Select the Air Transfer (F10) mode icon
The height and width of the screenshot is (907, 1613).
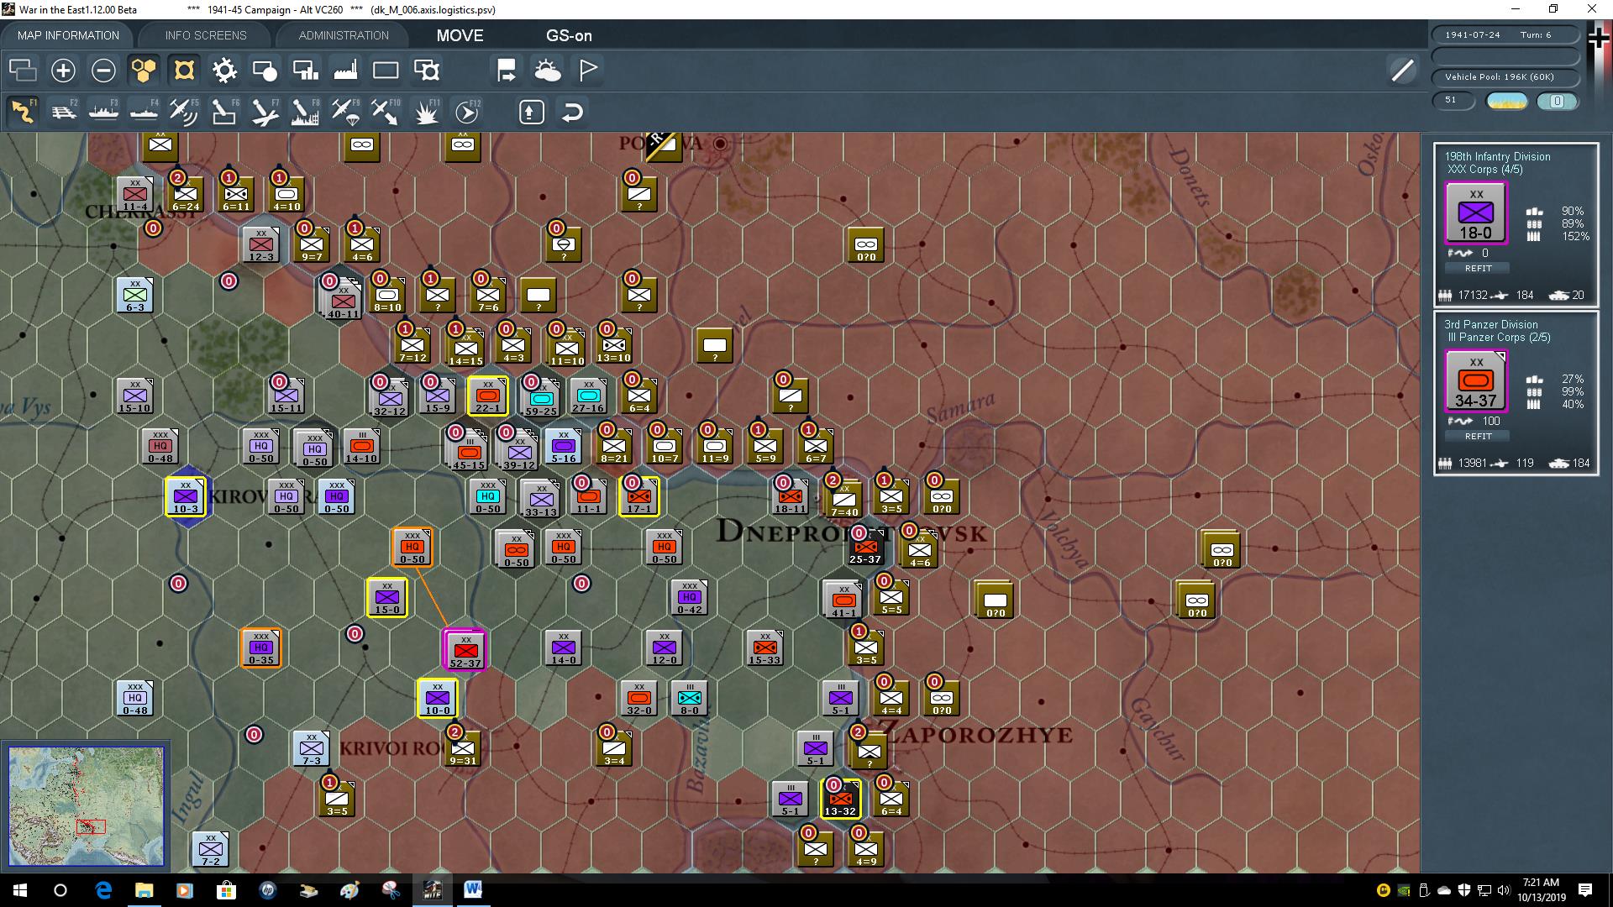click(x=386, y=112)
